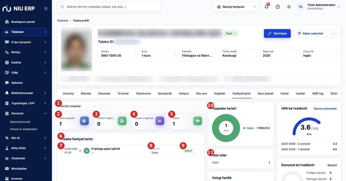Screen dimensions: 346x181
Task: Click the O'qishga qabul qilindi event entry
Action: (131, 151)
